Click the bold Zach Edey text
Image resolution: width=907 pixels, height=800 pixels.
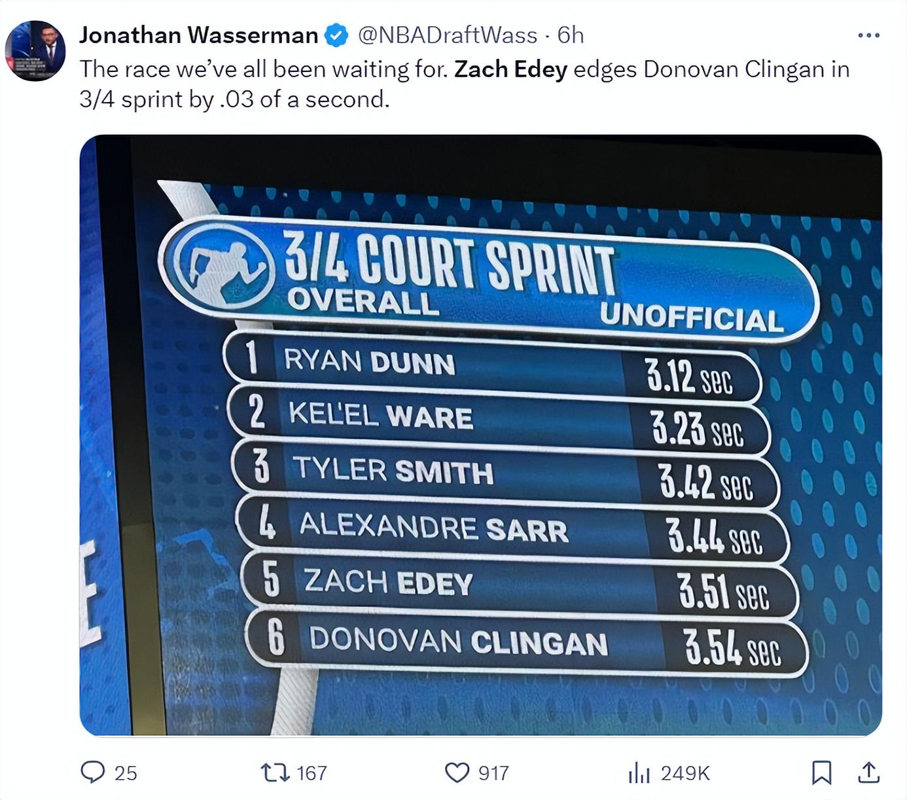click(x=510, y=69)
